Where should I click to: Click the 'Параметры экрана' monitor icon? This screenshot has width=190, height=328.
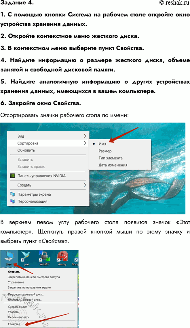point(13,194)
